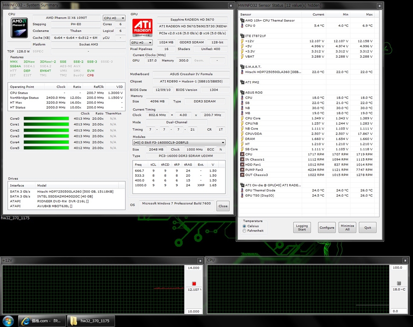The width and height of the screenshot is (413, 327).
Task: Click the AMD Phenom II processor logo
Action: [19, 28]
